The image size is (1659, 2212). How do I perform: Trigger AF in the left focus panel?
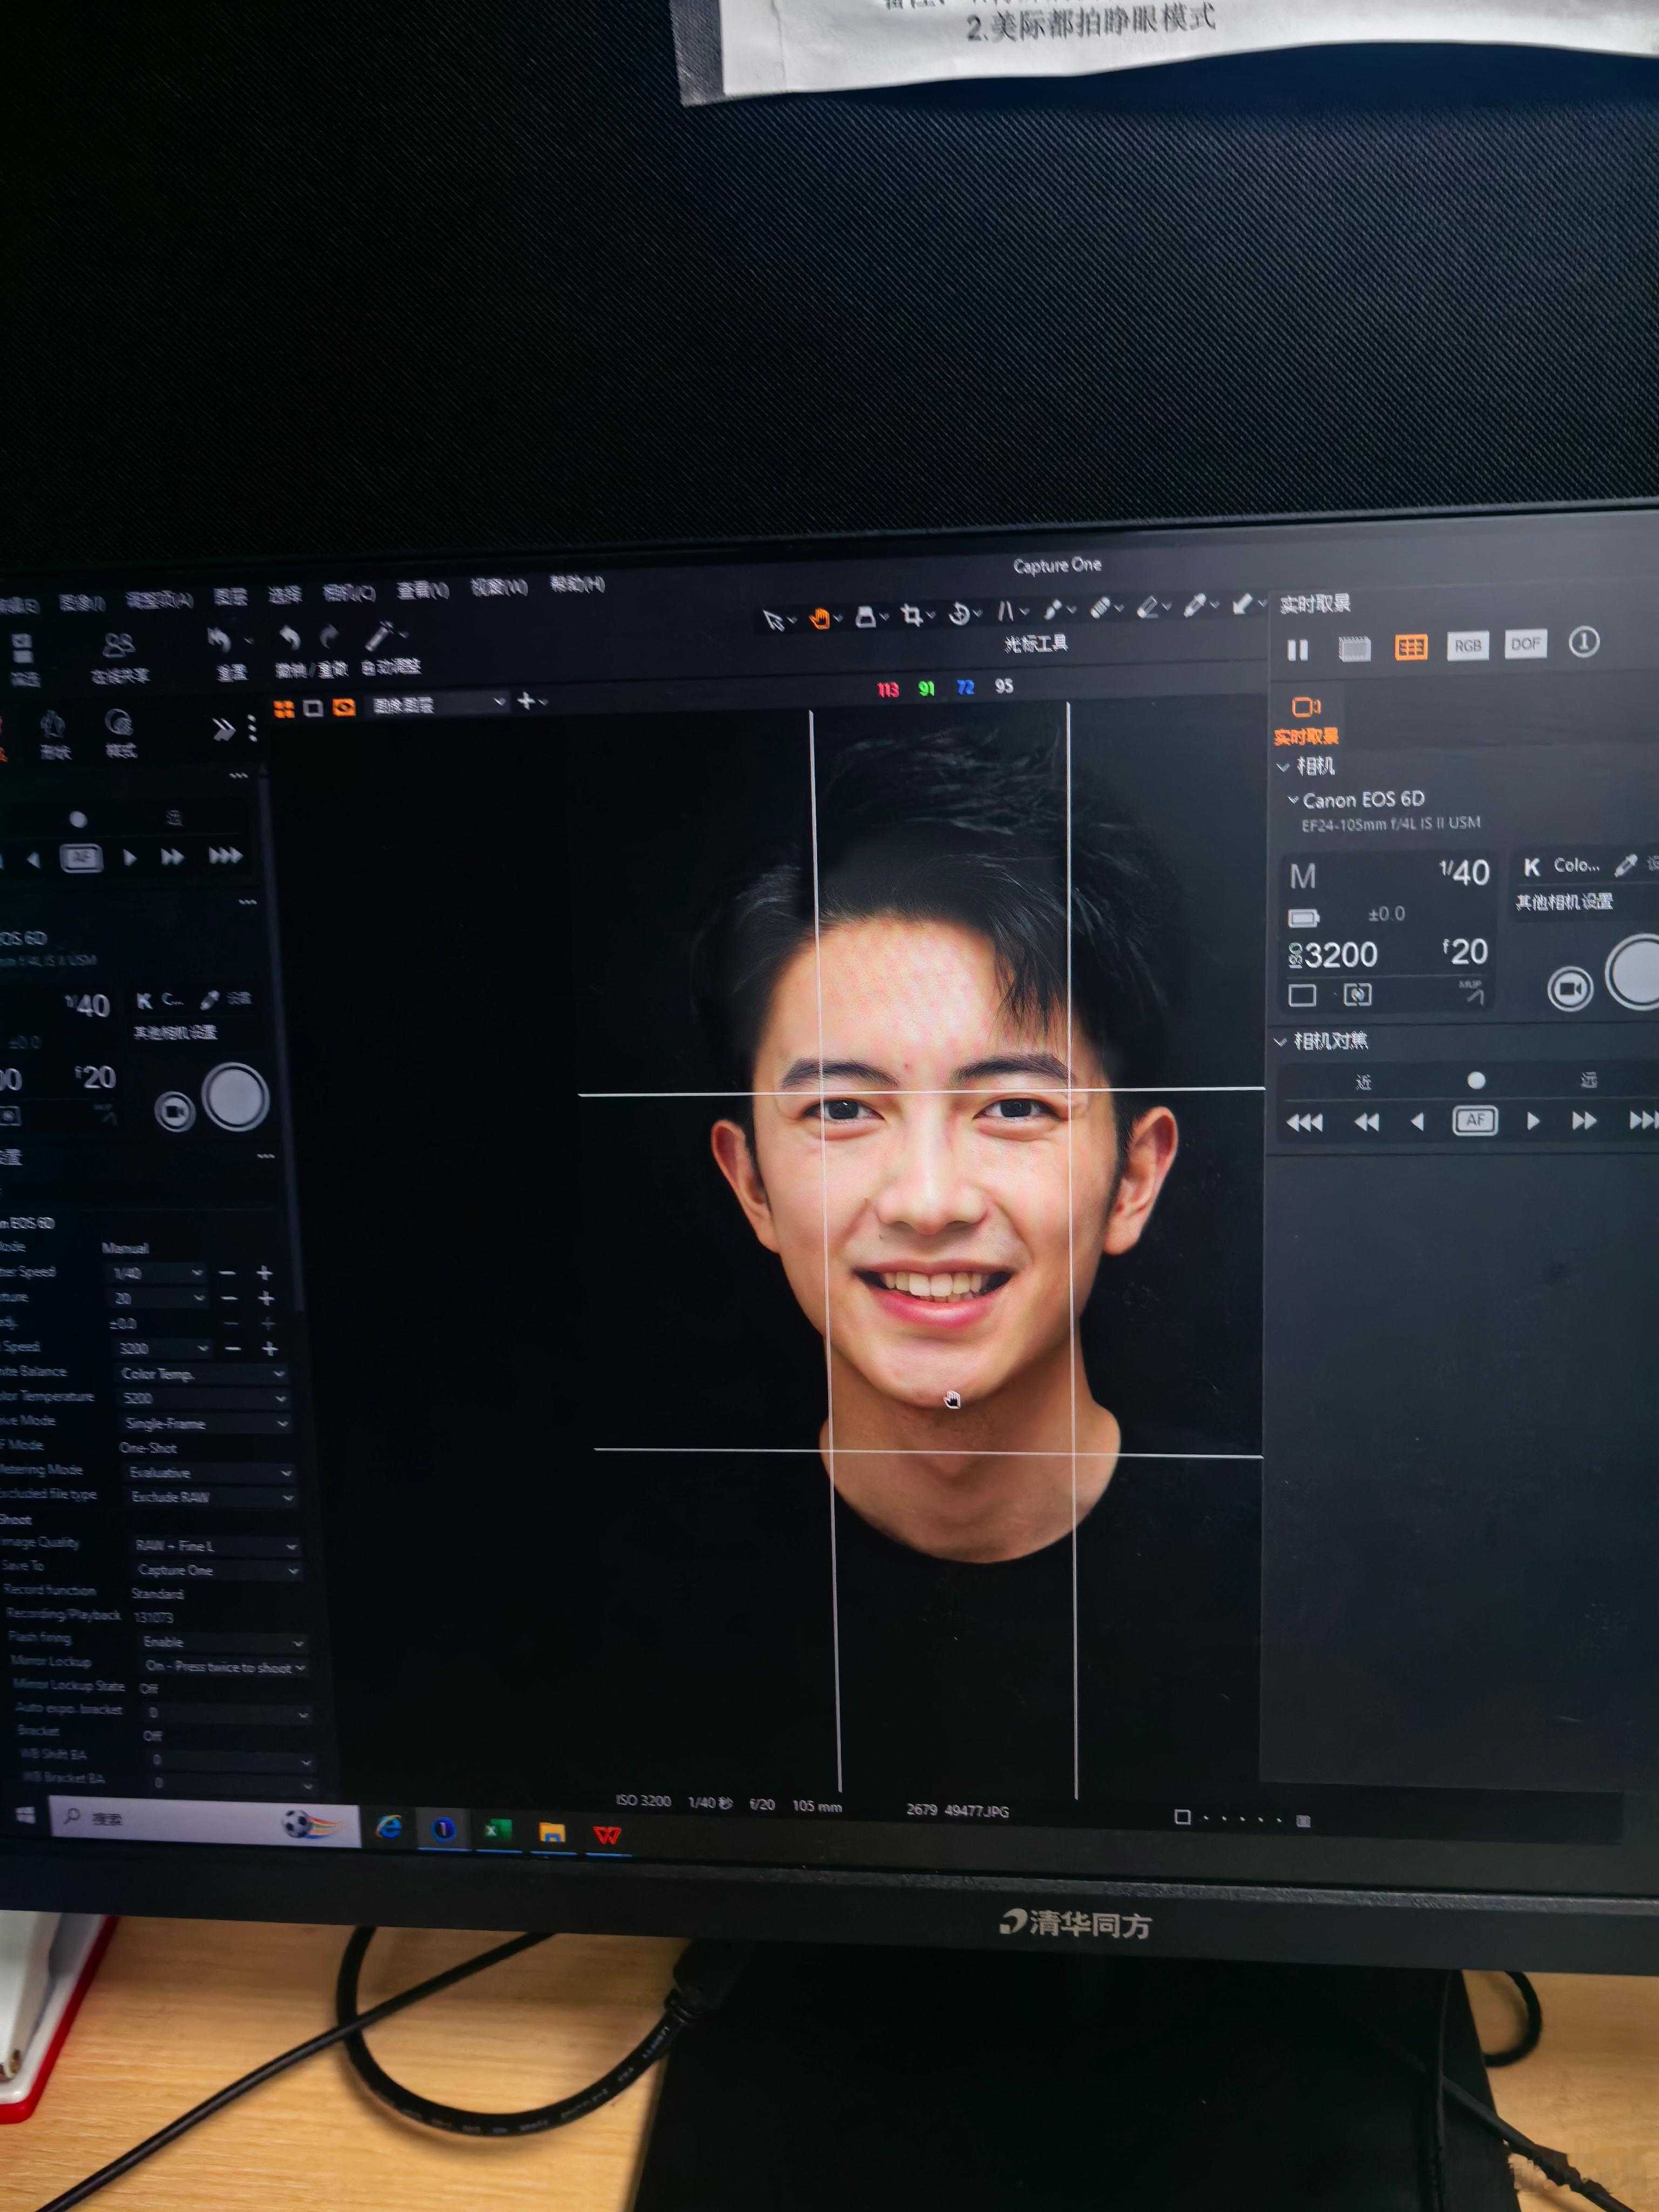click(x=81, y=857)
